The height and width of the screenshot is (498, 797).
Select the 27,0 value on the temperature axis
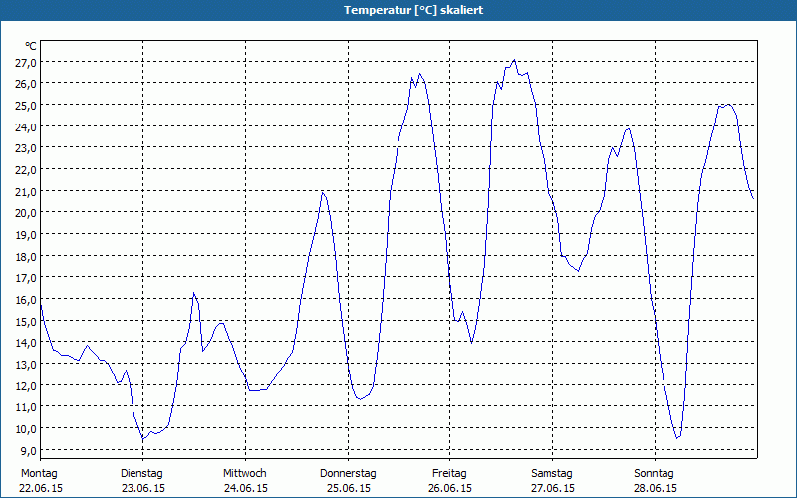pos(25,62)
